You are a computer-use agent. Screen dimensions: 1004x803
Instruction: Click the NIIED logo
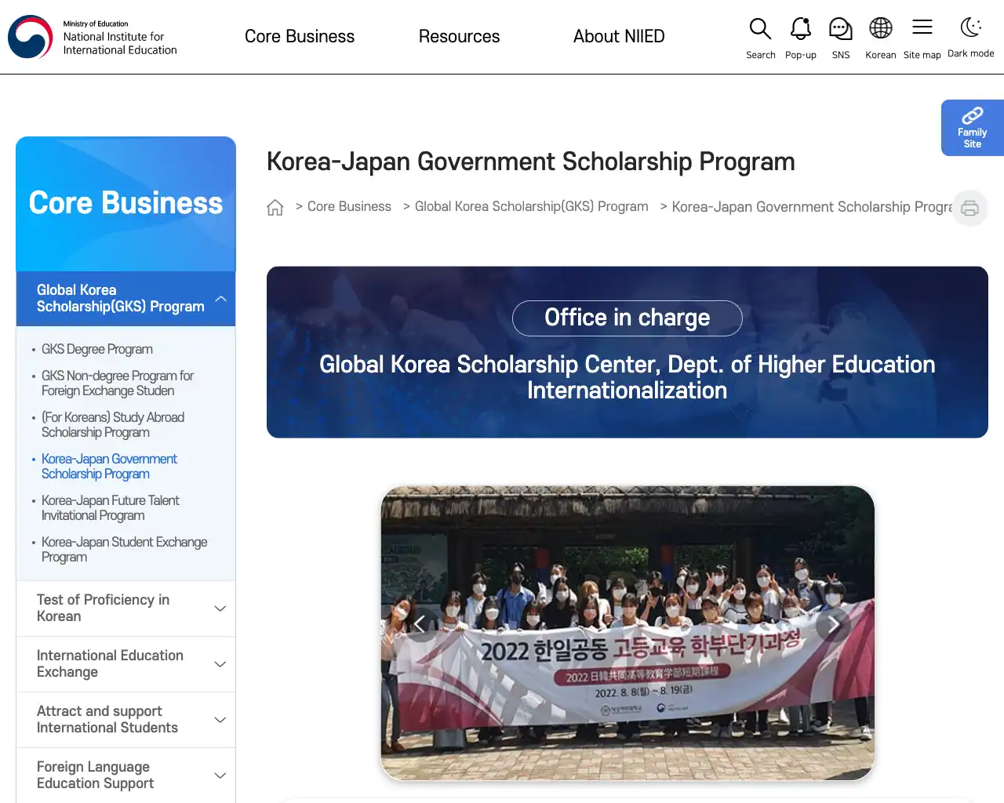click(x=93, y=37)
